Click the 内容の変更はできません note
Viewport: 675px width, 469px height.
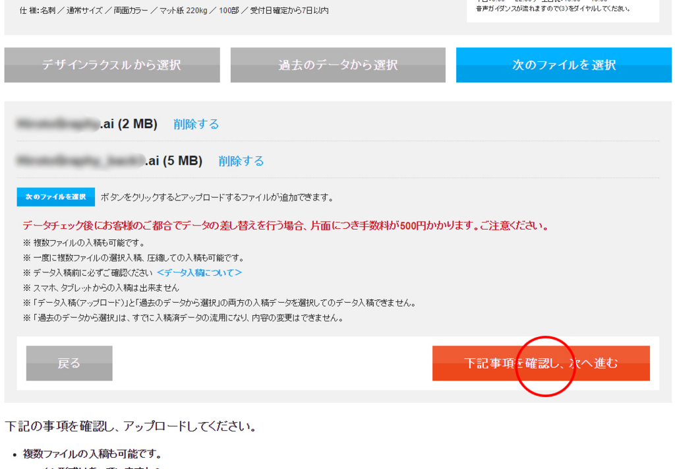[183, 318]
